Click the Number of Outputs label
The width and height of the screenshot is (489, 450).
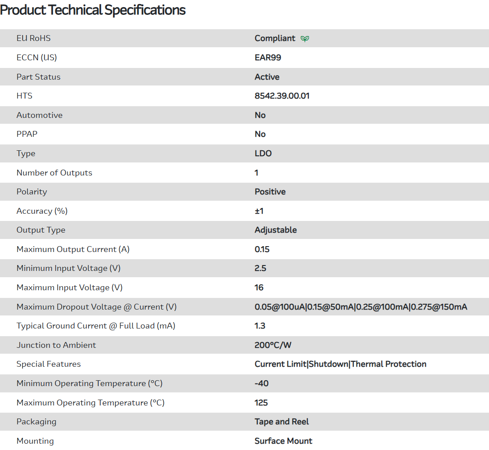54,173
